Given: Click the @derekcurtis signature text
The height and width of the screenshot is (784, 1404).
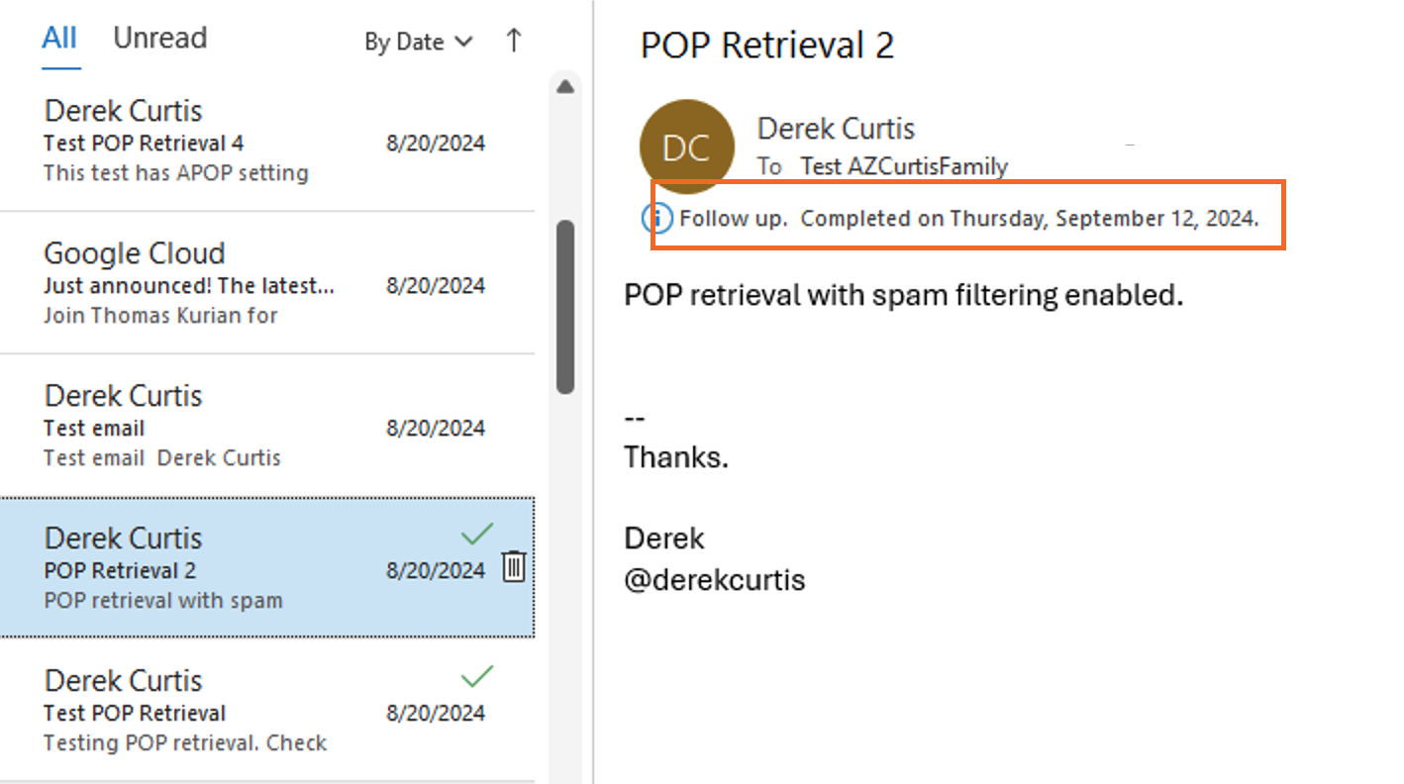Looking at the screenshot, I should (714, 580).
